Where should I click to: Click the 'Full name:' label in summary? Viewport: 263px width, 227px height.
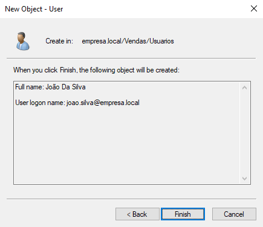click(x=30, y=87)
